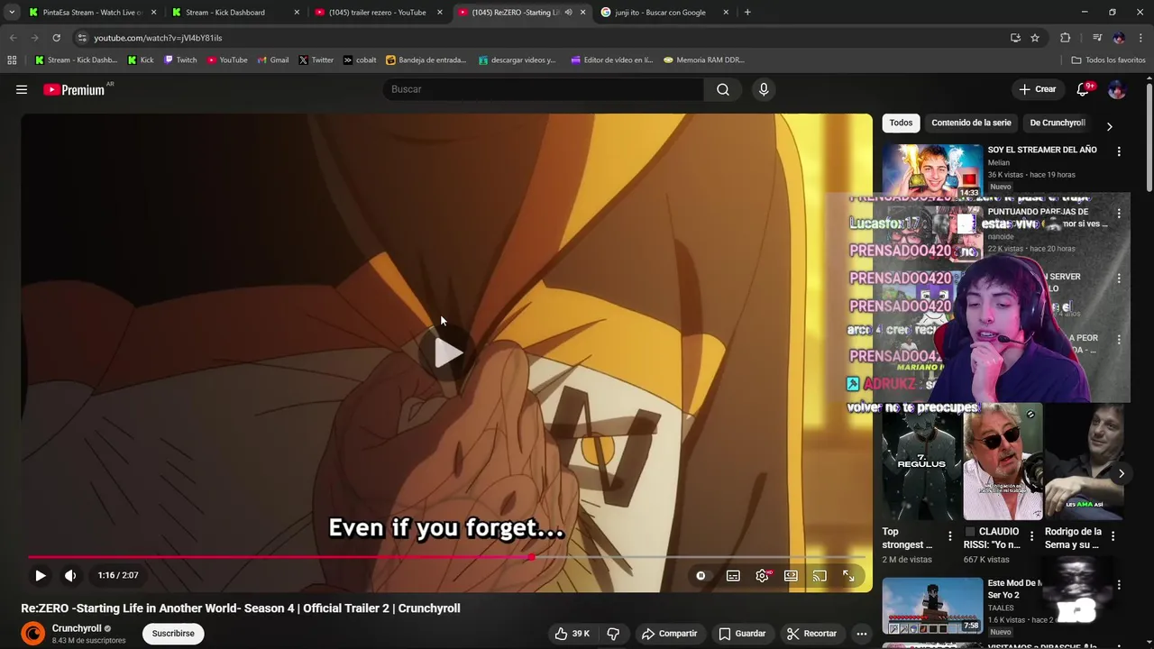The image size is (1154, 649).
Task: Open more actions three-dot menu below video
Action: tap(861, 634)
